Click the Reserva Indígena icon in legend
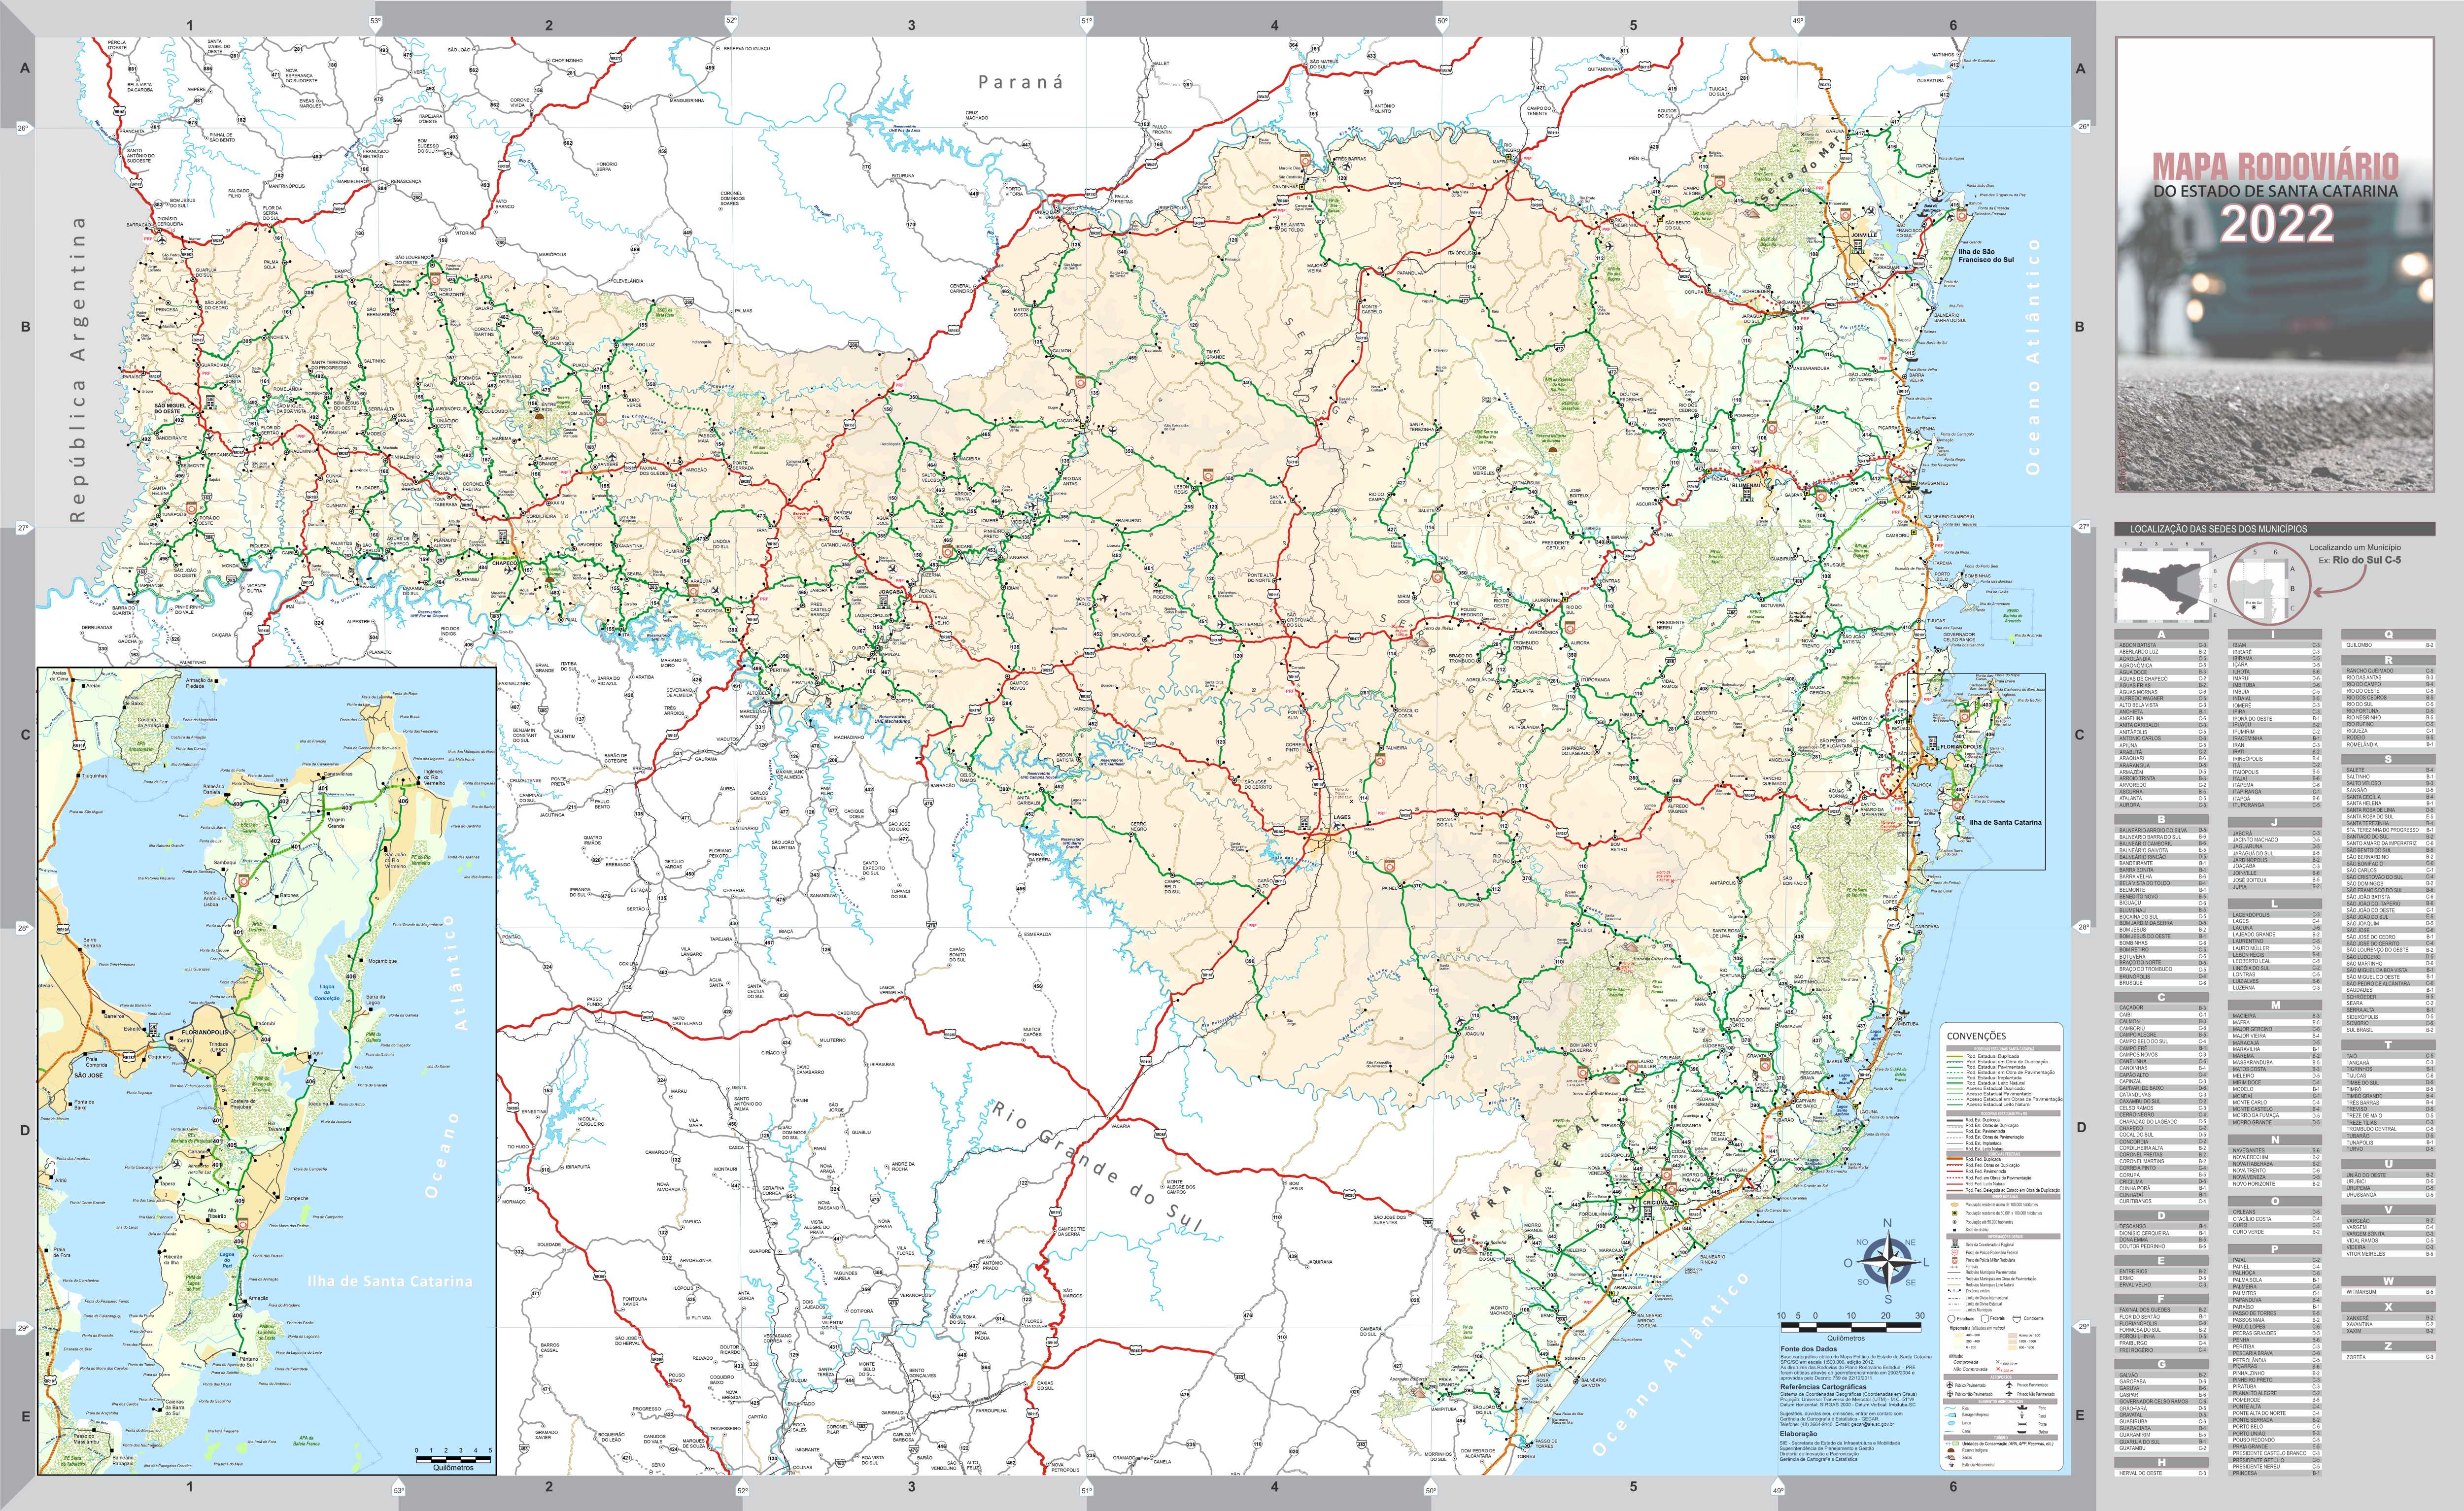Screen dimensions: 2464x1511 (x=1952, y=1450)
